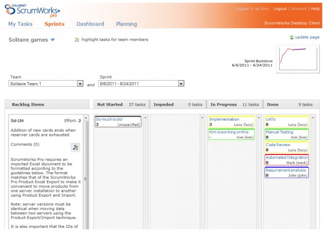Switch to the My Tasks tab
325x232 pixels.
pyautogui.click(x=20, y=24)
